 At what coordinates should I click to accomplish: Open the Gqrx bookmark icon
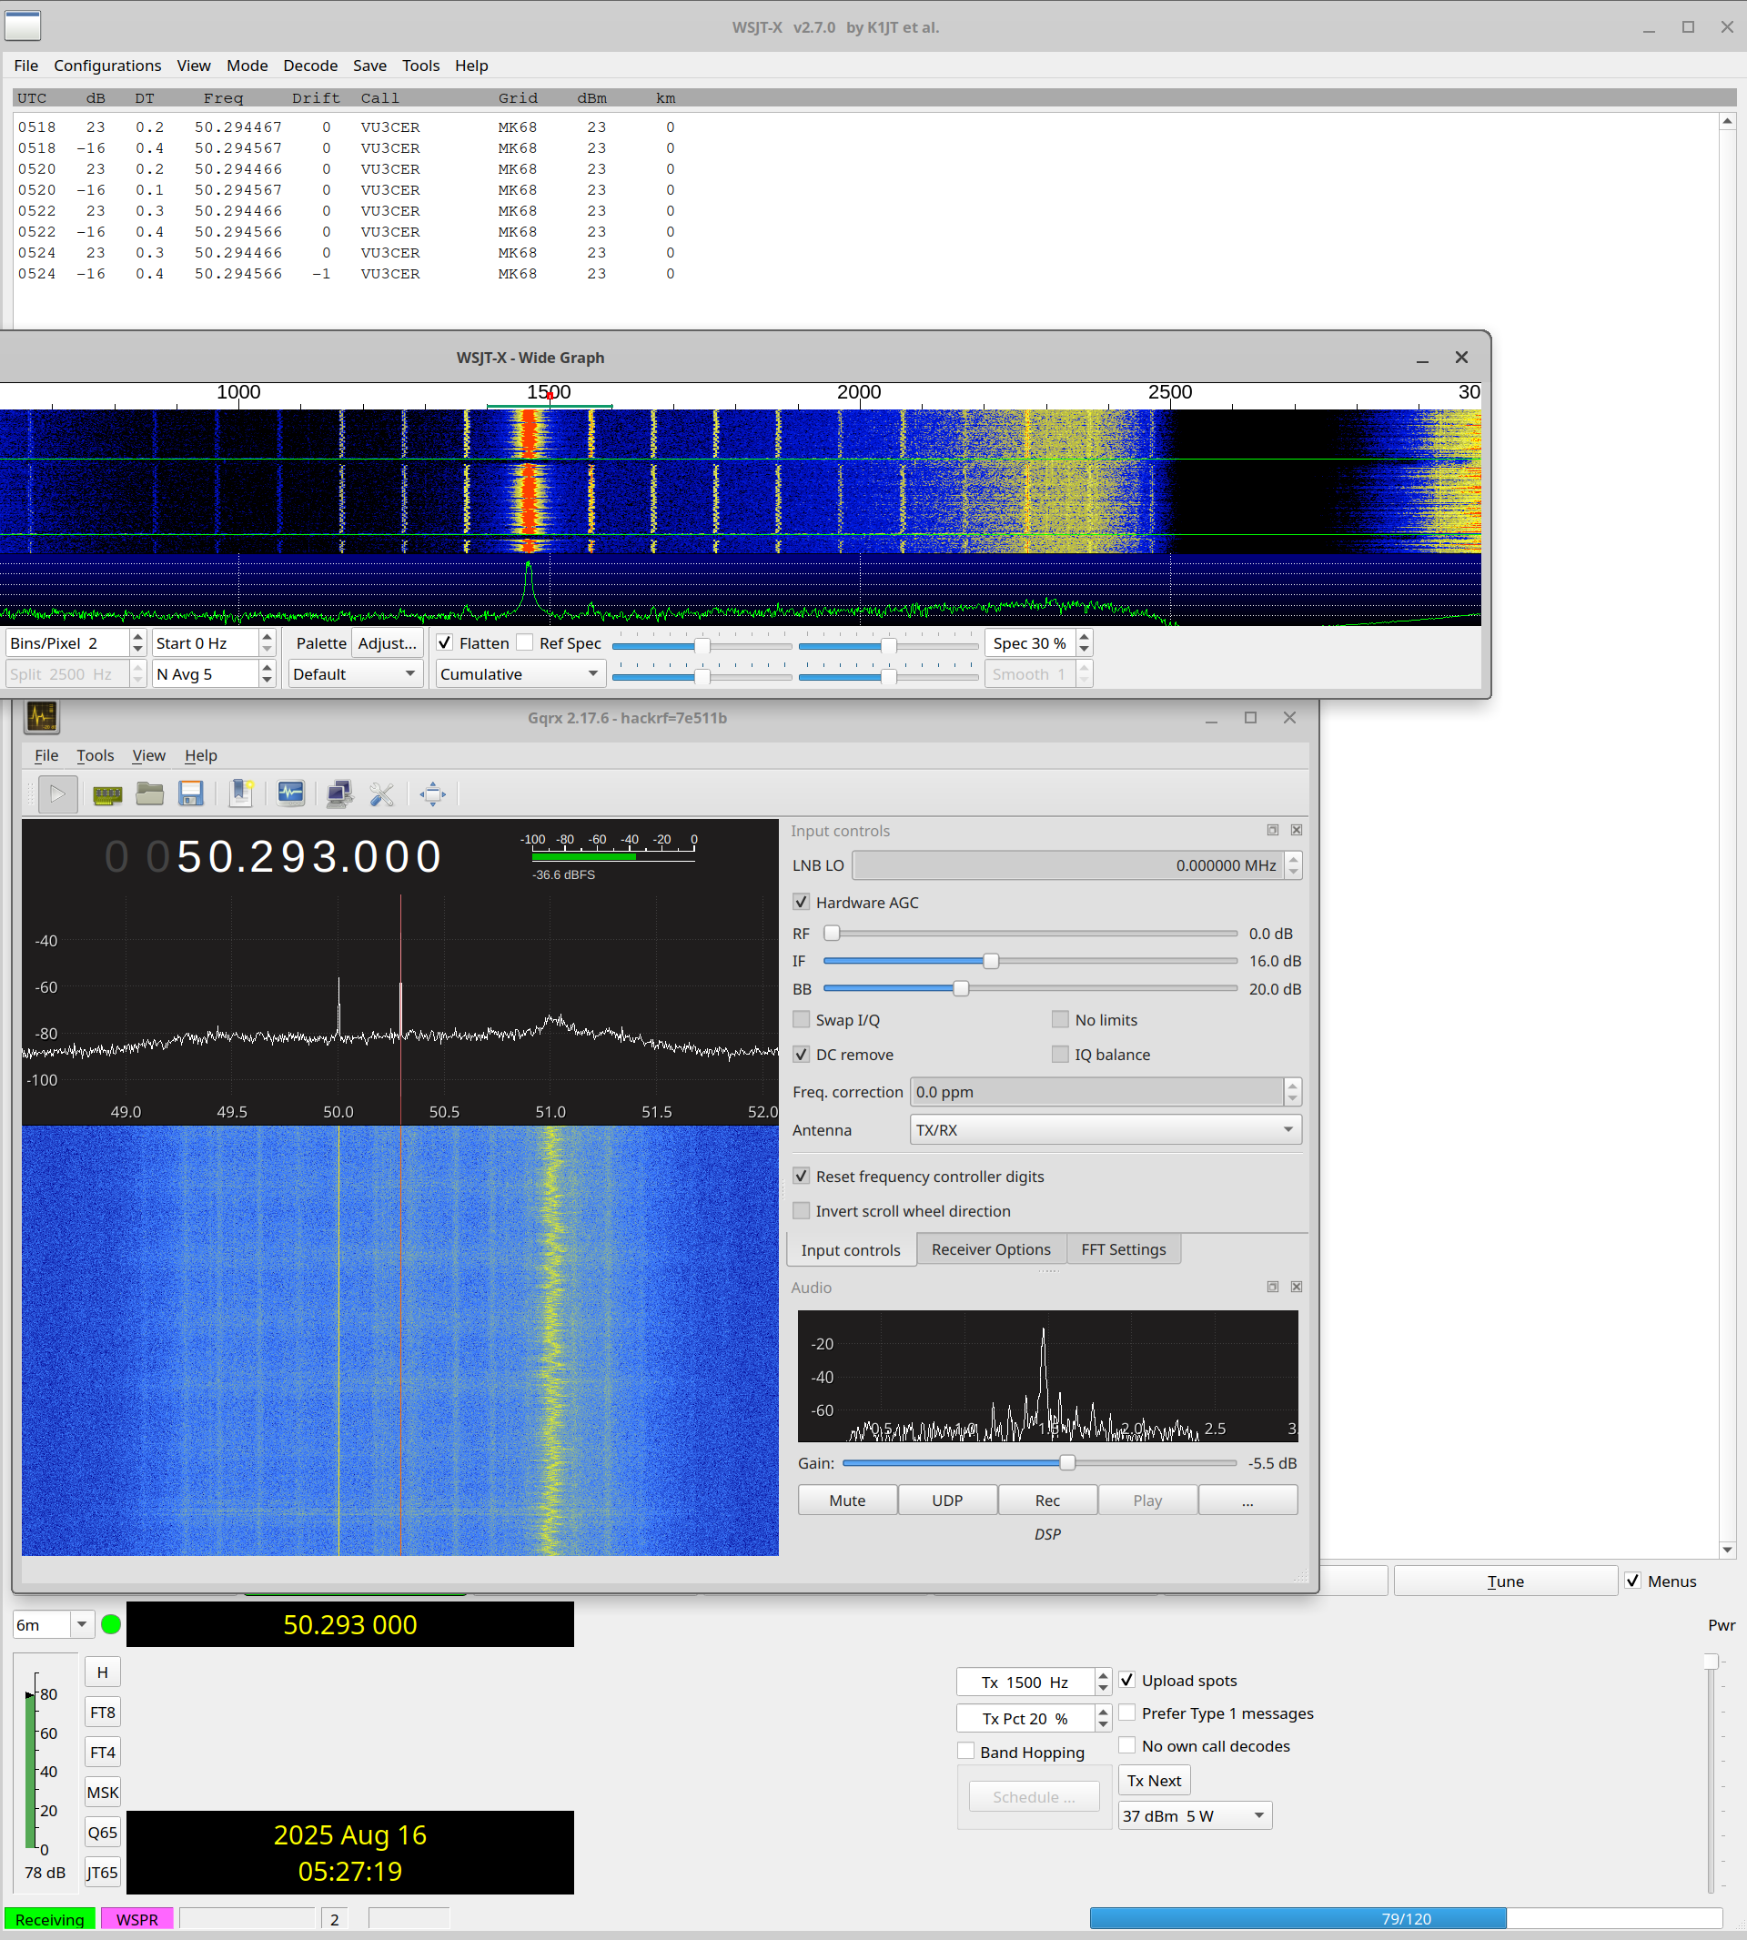click(241, 793)
